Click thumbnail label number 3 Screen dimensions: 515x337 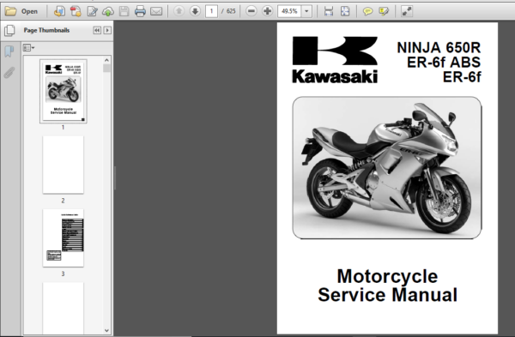tap(63, 274)
